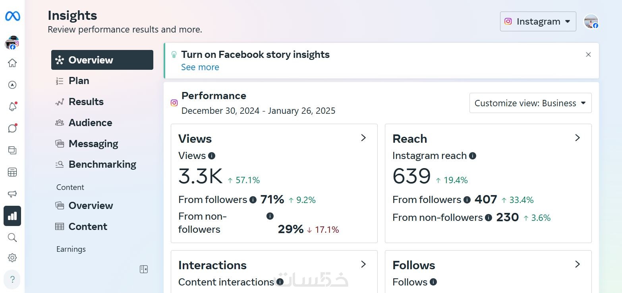Select the Benchmarking menu item

(x=102, y=164)
